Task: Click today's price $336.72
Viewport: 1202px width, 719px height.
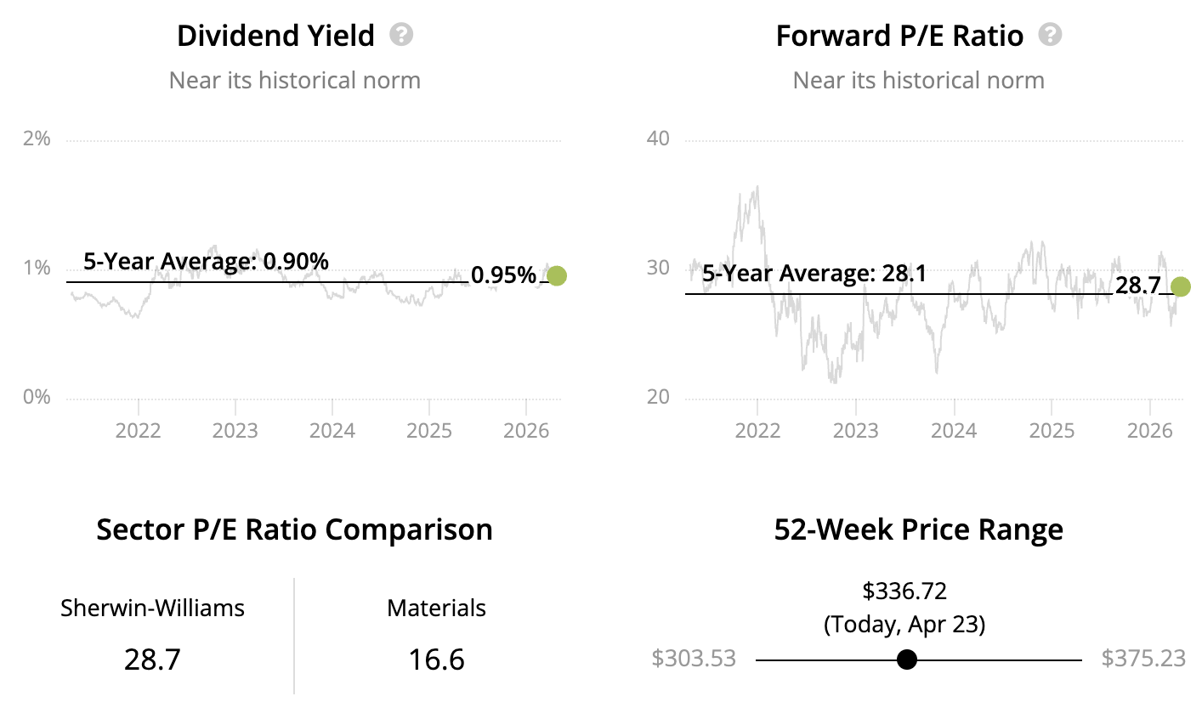Action: 904,591
